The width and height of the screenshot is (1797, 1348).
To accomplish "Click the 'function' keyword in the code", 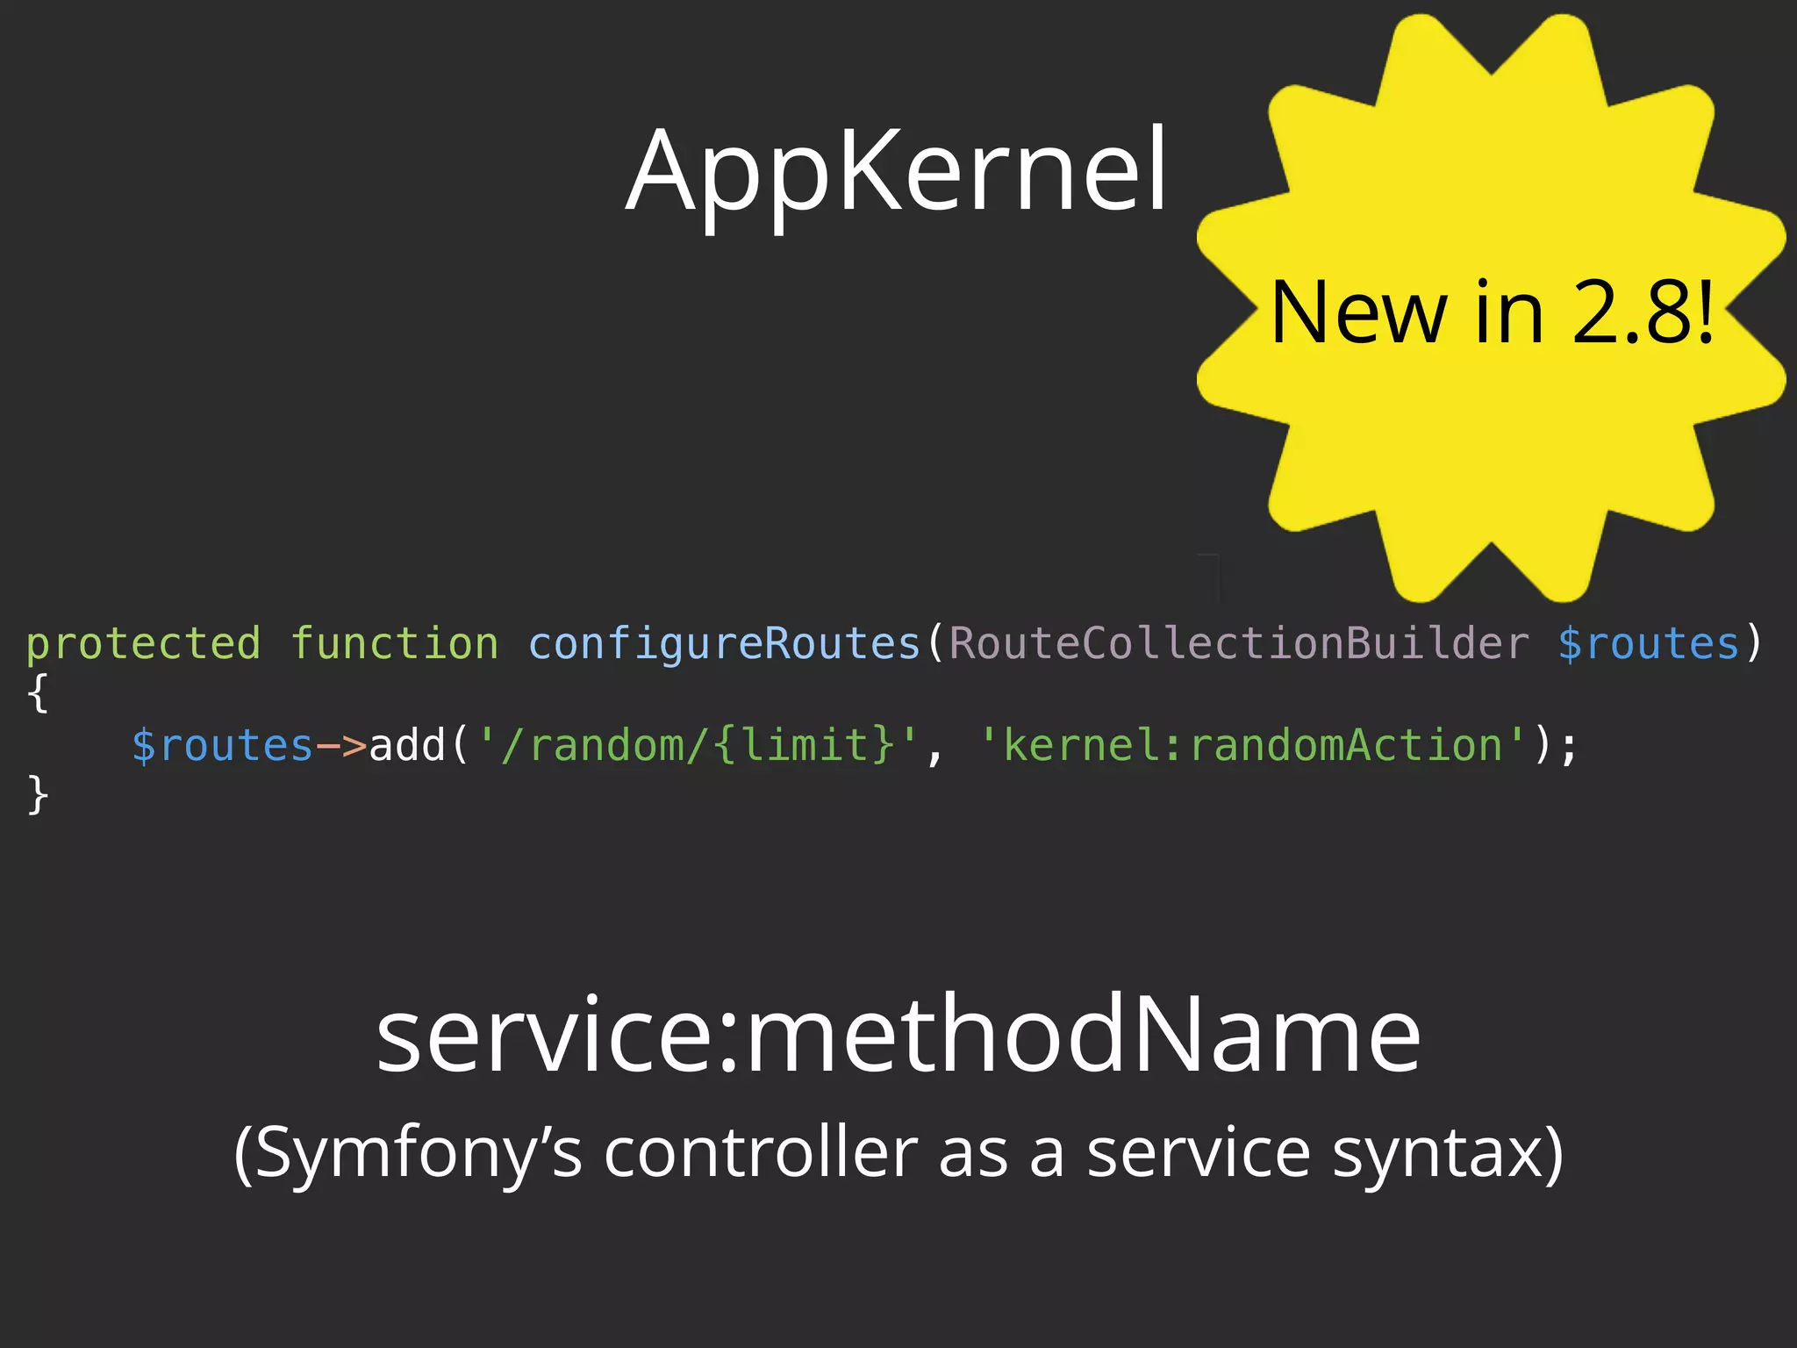I will (x=395, y=644).
